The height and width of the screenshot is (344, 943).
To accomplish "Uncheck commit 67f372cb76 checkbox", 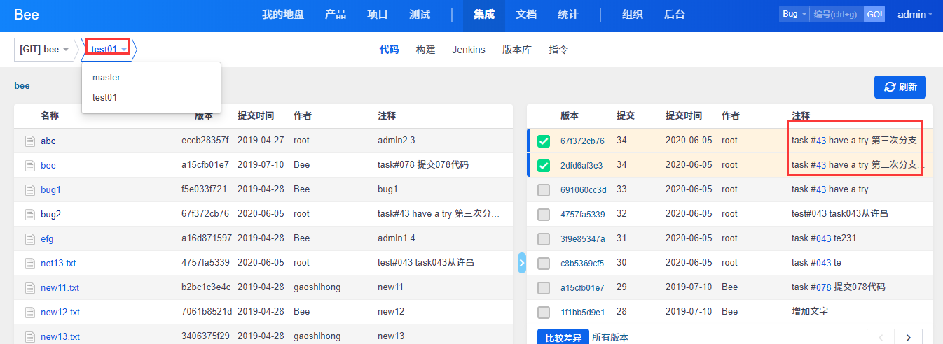I will (x=544, y=141).
